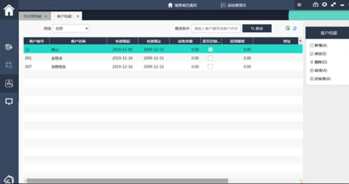Open the database module icon in the sidebar

(9, 47)
